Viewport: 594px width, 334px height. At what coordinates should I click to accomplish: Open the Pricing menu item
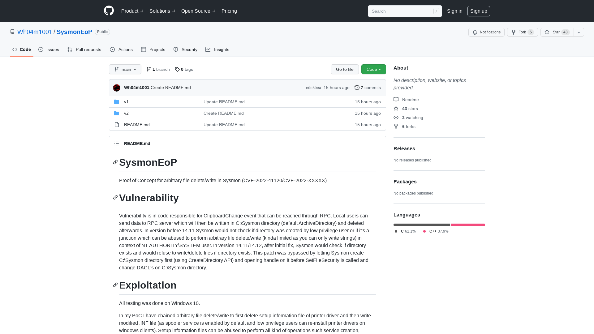pos(229,11)
